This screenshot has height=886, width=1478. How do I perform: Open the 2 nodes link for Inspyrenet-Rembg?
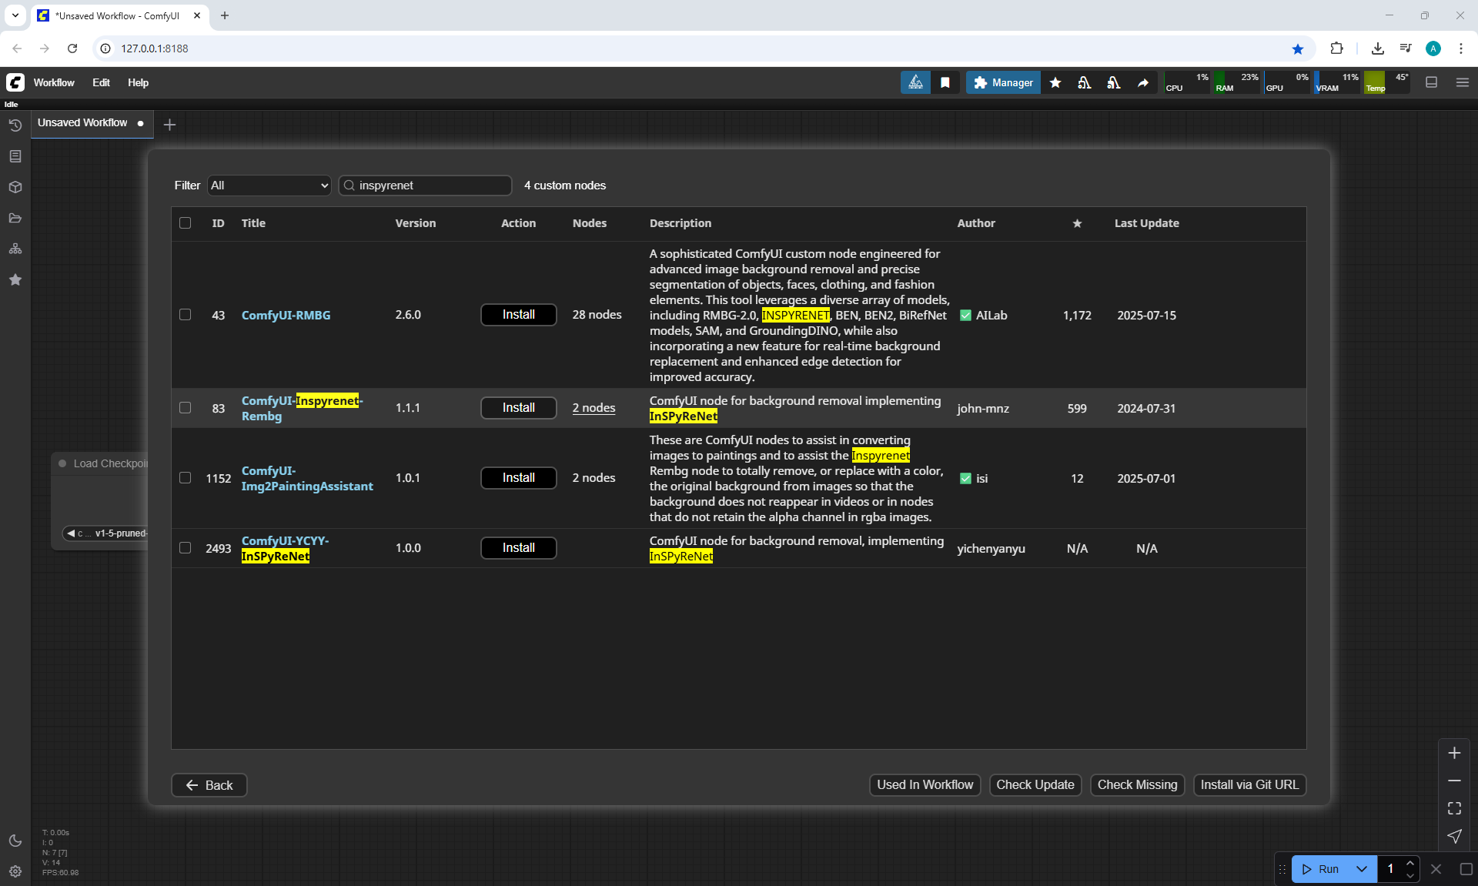[x=594, y=408]
